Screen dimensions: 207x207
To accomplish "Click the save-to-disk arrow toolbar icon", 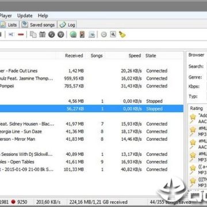I will click(x=91, y=34).
